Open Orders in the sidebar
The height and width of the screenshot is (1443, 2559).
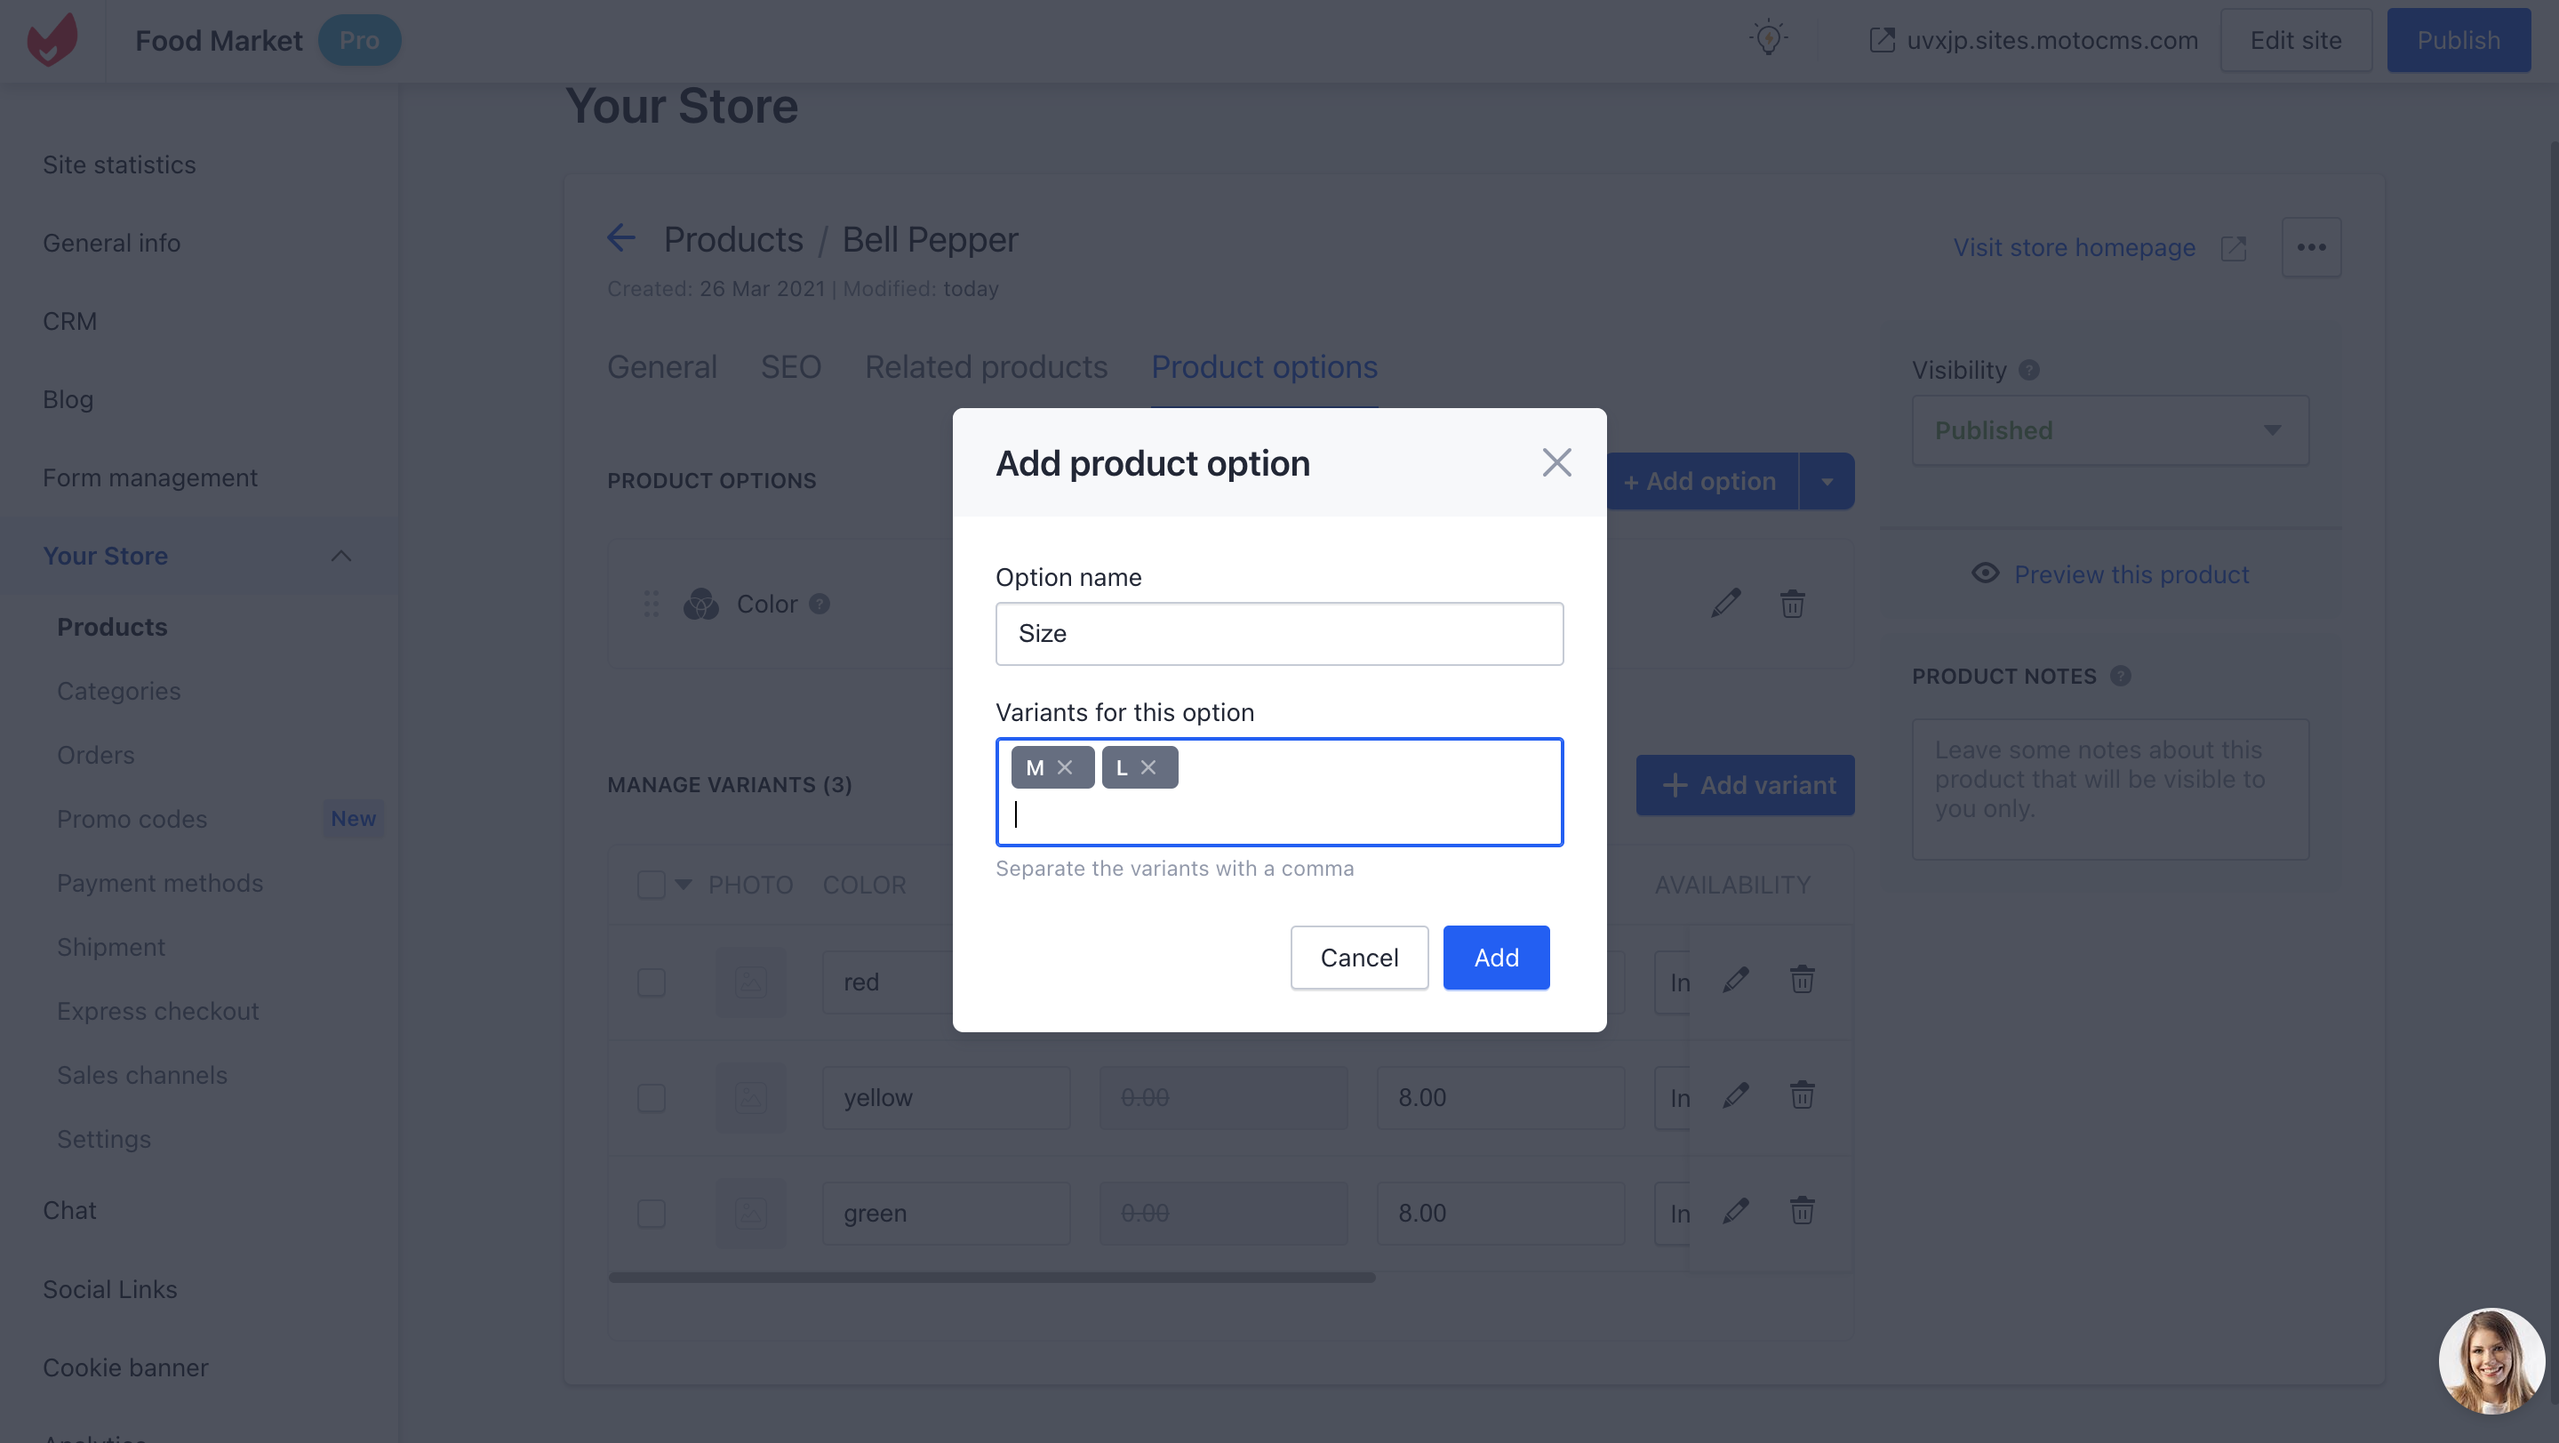coord(95,756)
